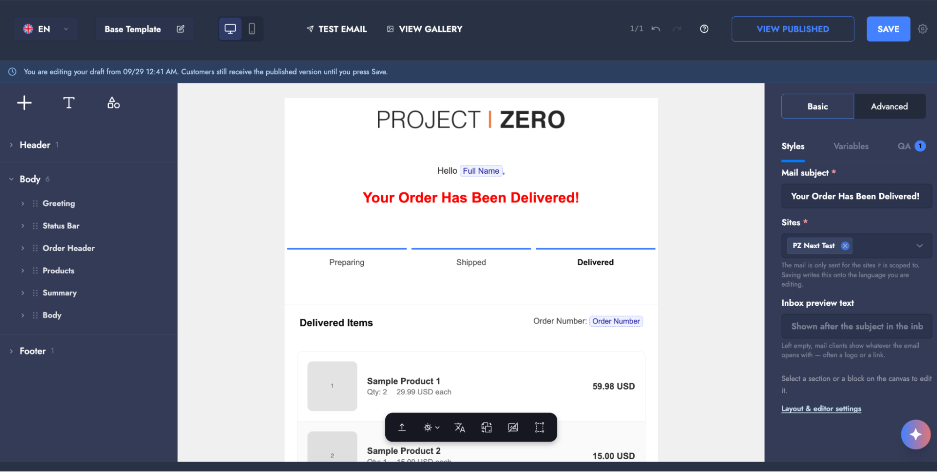Click the SAVE button
937x472 pixels.
tap(888, 29)
